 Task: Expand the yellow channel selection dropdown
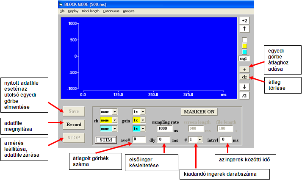point(115,120)
